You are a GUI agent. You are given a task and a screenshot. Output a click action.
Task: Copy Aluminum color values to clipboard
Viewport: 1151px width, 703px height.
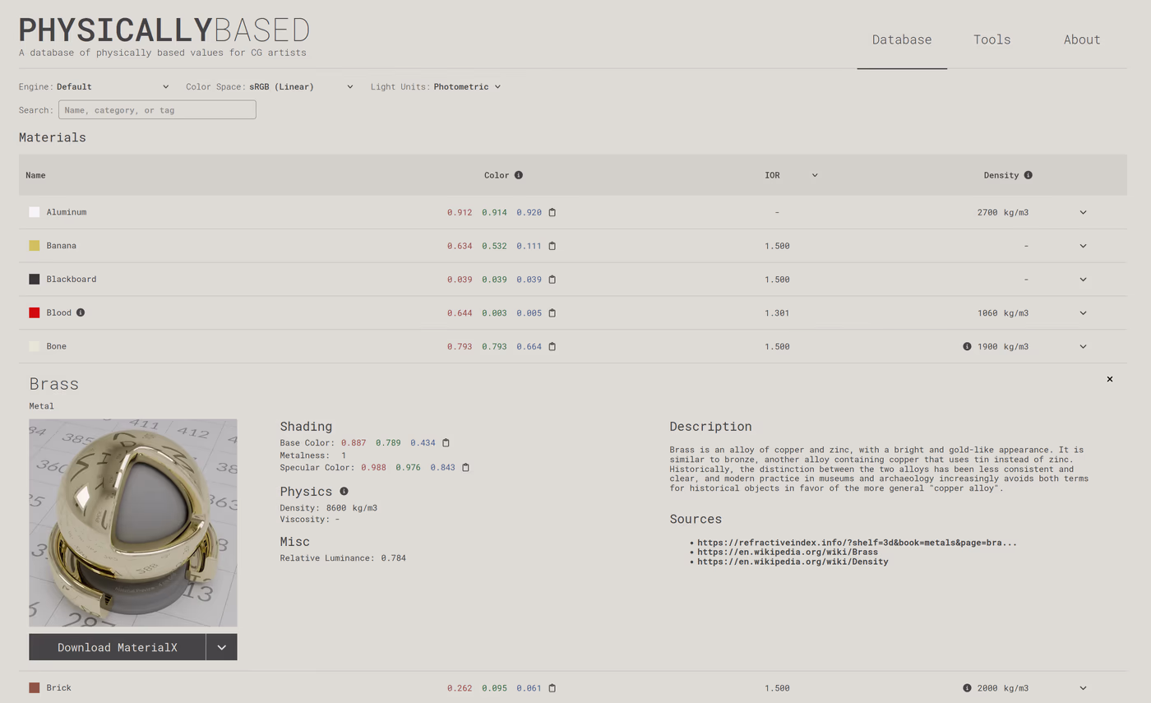(552, 212)
